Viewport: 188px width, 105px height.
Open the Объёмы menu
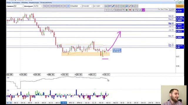click(25, 3)
